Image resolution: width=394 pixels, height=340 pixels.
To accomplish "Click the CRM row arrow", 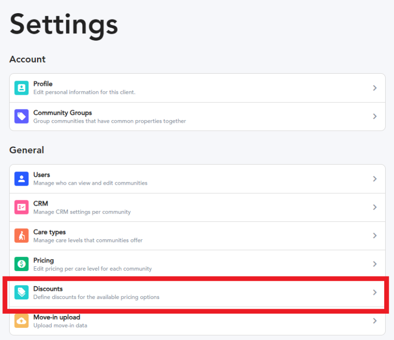I will point(374,207).
